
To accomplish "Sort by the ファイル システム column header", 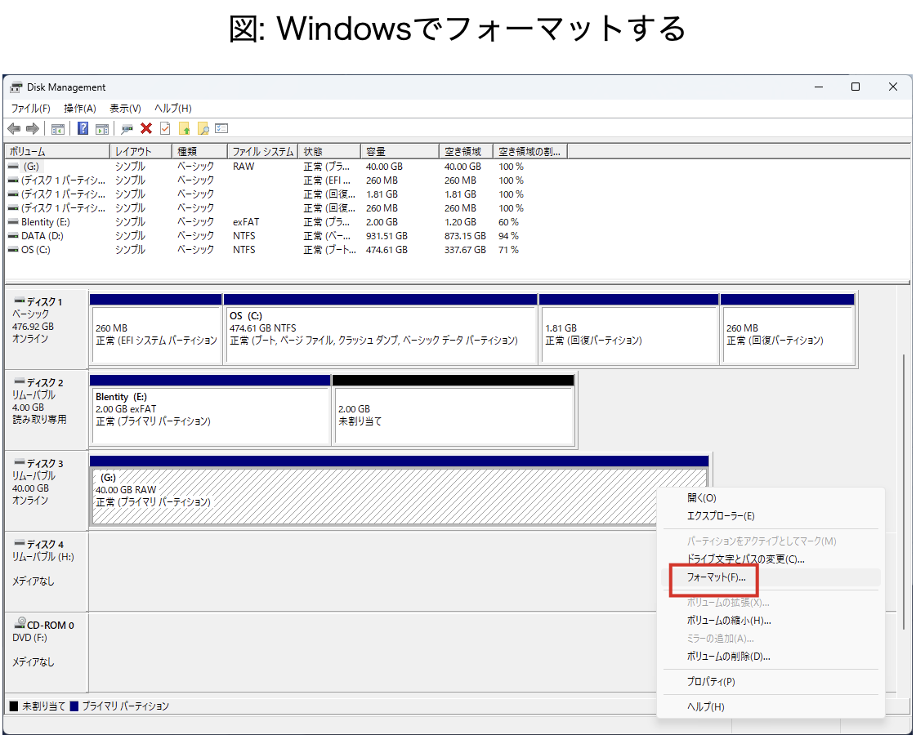I will [x=262, y=152].
